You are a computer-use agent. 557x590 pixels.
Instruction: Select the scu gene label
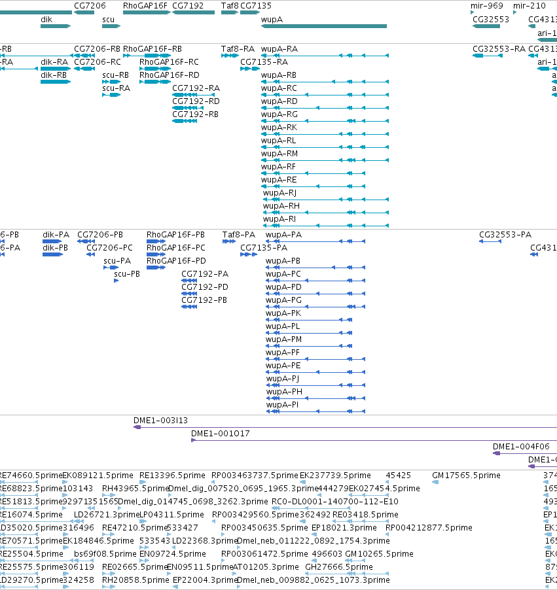coord(108,20)
